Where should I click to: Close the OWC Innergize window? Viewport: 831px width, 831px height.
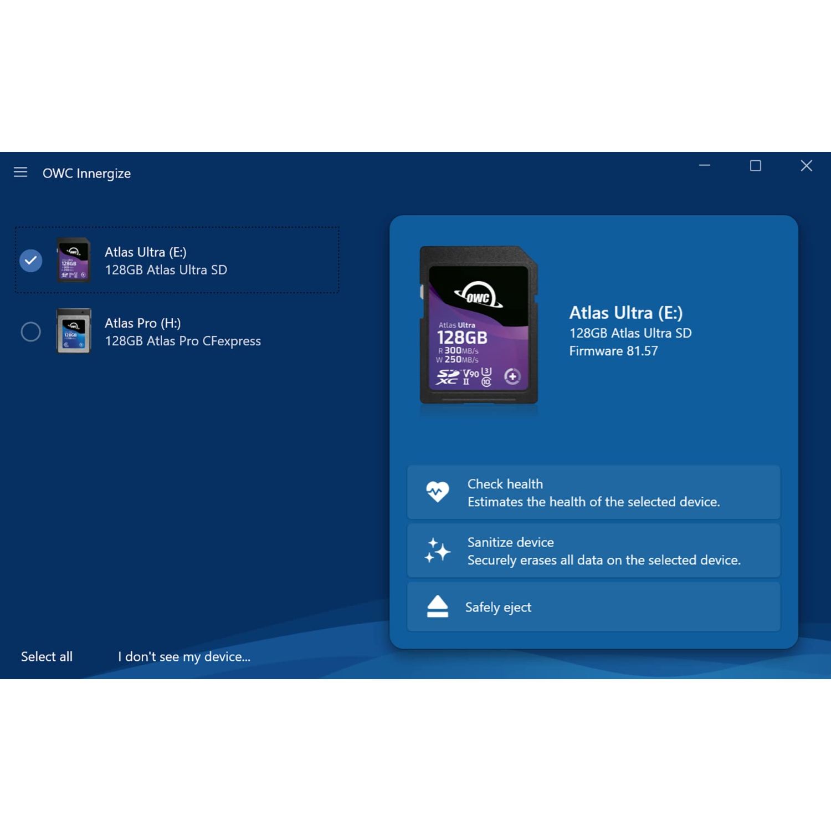click(806, 166)
